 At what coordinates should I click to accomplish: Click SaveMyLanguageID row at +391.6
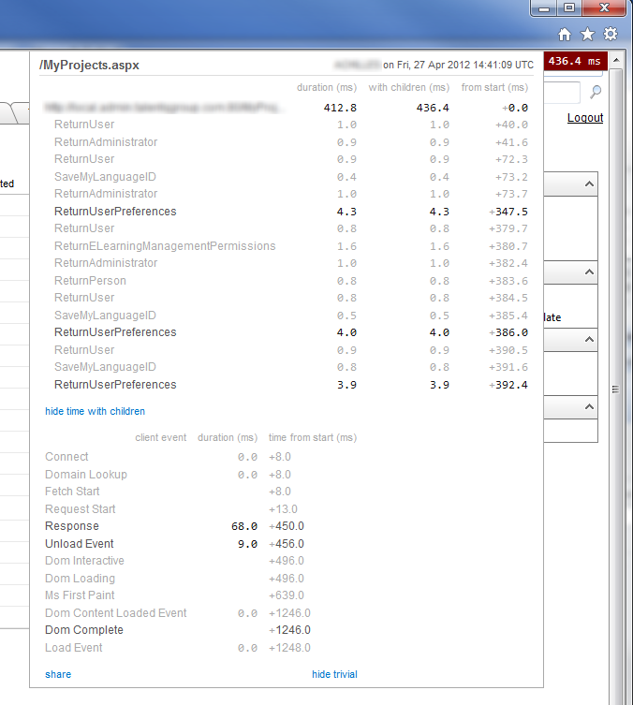pos(286,367)
